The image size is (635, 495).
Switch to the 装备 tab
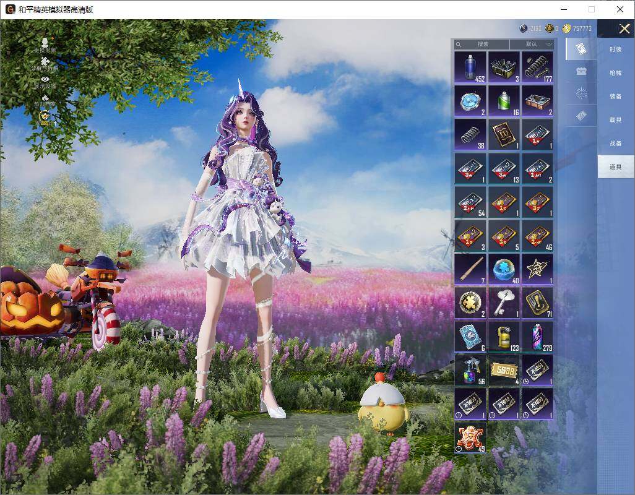coord(616,97)
